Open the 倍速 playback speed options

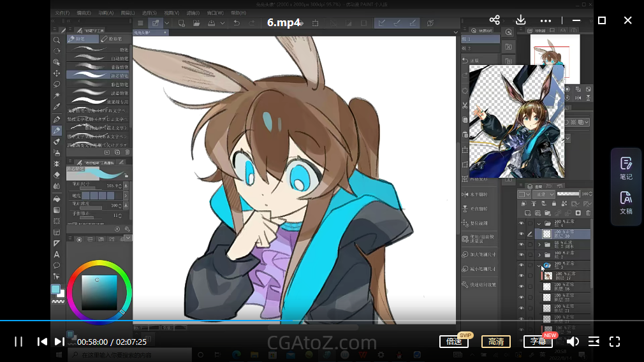454,342
